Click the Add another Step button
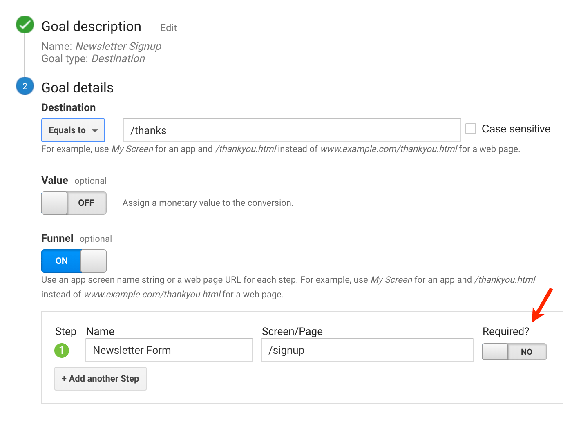Image resolution: width=581 pixels, height=422 pixels. coord(100,378)
